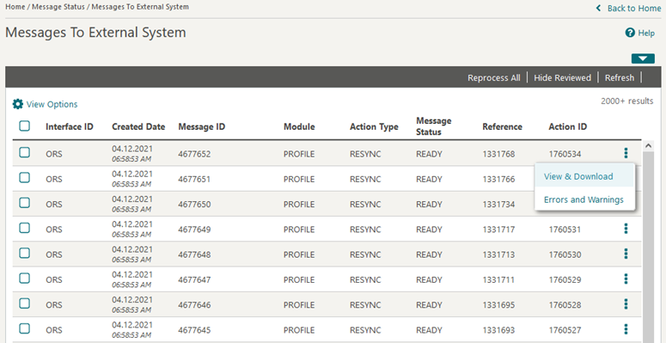Click Reference cell 1331766
The width and height of the screenshot is (666, 343).
pos(498,179)
